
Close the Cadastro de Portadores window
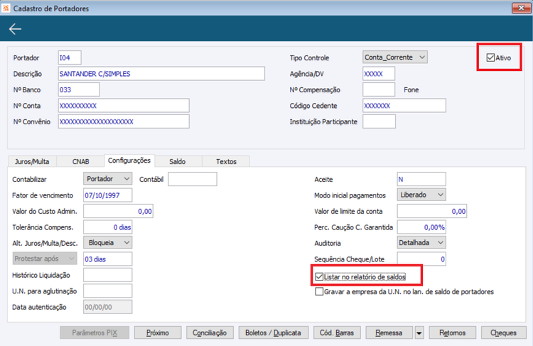(521, 8)
